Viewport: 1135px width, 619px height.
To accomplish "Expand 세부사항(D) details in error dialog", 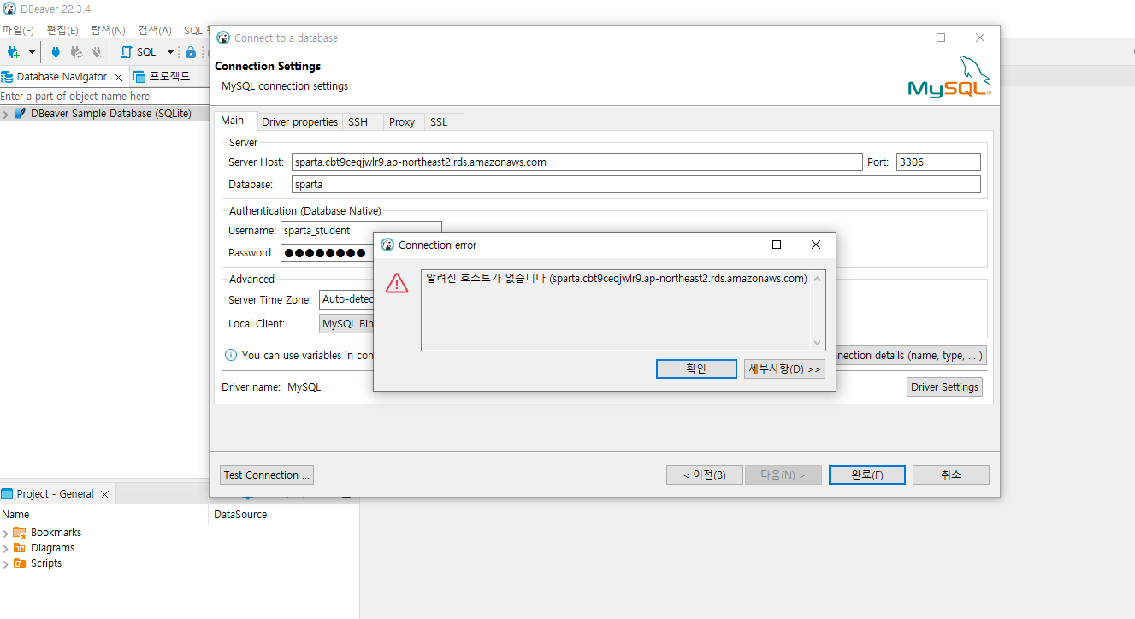I will [784, 368].
